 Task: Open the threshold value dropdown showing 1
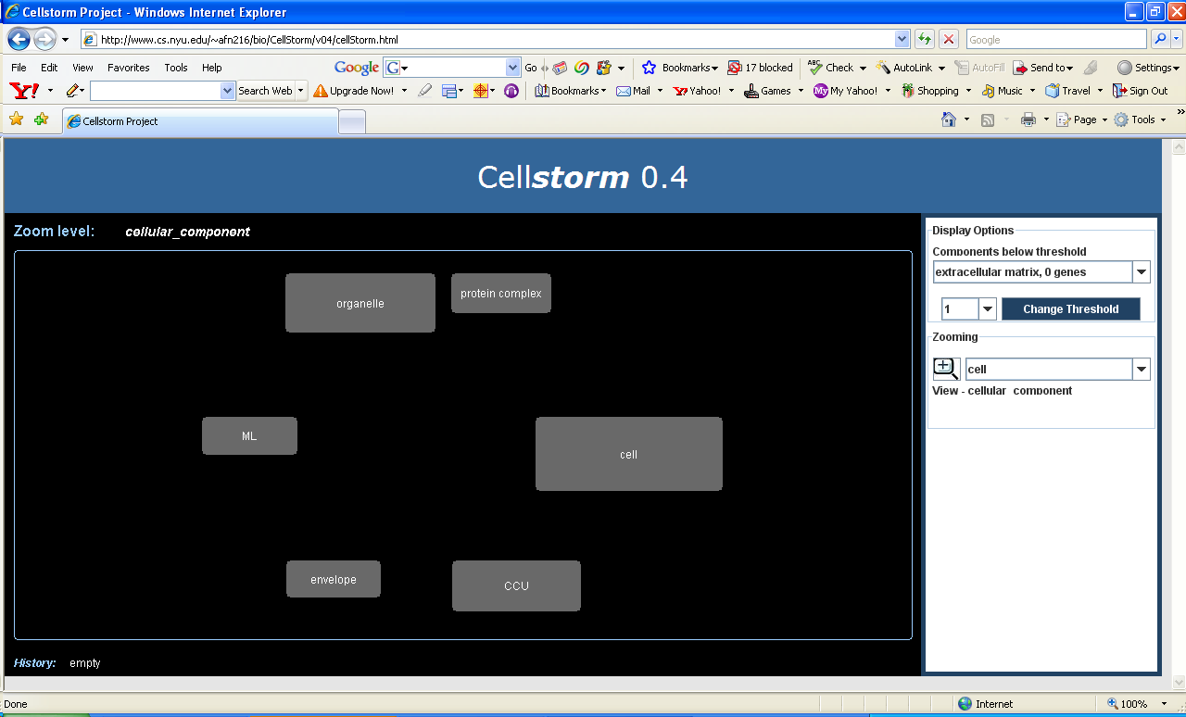point(987,309)
